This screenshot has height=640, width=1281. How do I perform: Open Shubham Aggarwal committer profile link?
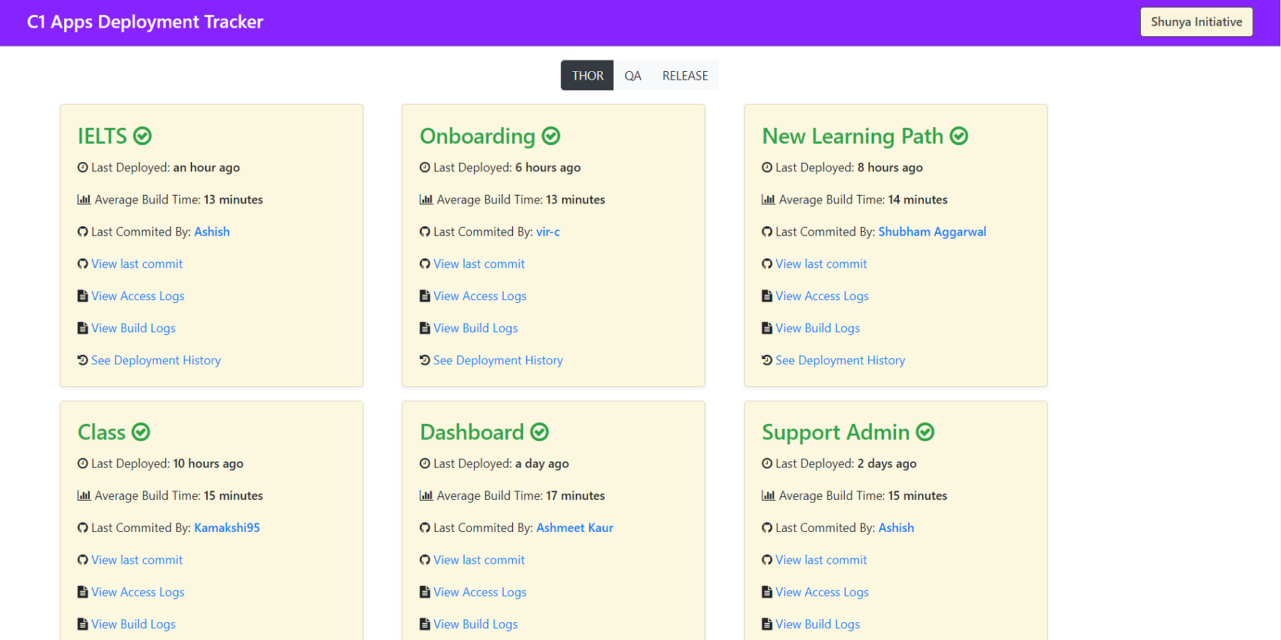[932, 232]
